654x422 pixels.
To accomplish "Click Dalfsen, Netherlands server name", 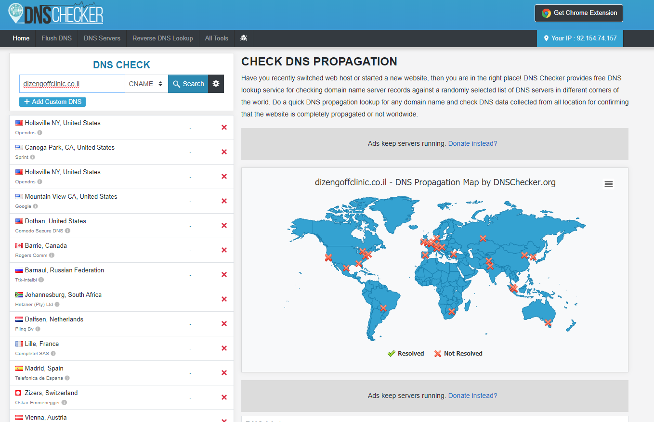I will 54,320.
